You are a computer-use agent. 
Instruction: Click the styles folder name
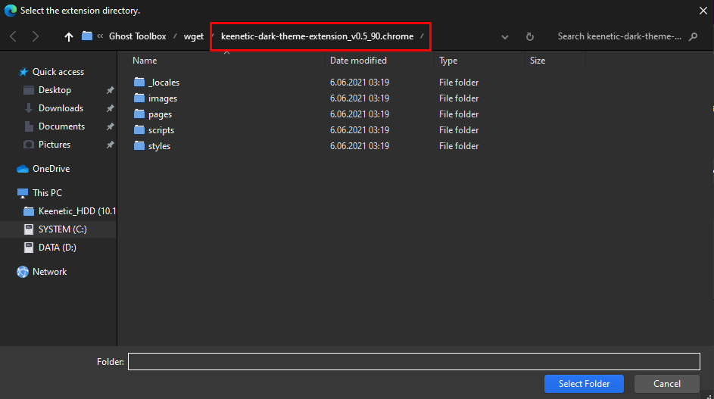tap(159, 146)
